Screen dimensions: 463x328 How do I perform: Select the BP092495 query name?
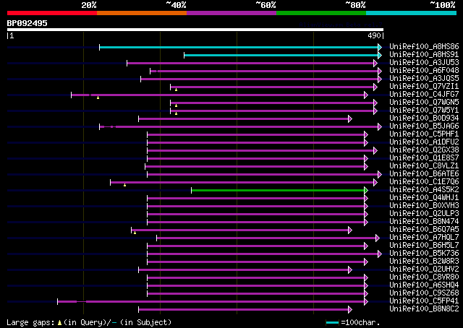point(27,23)
